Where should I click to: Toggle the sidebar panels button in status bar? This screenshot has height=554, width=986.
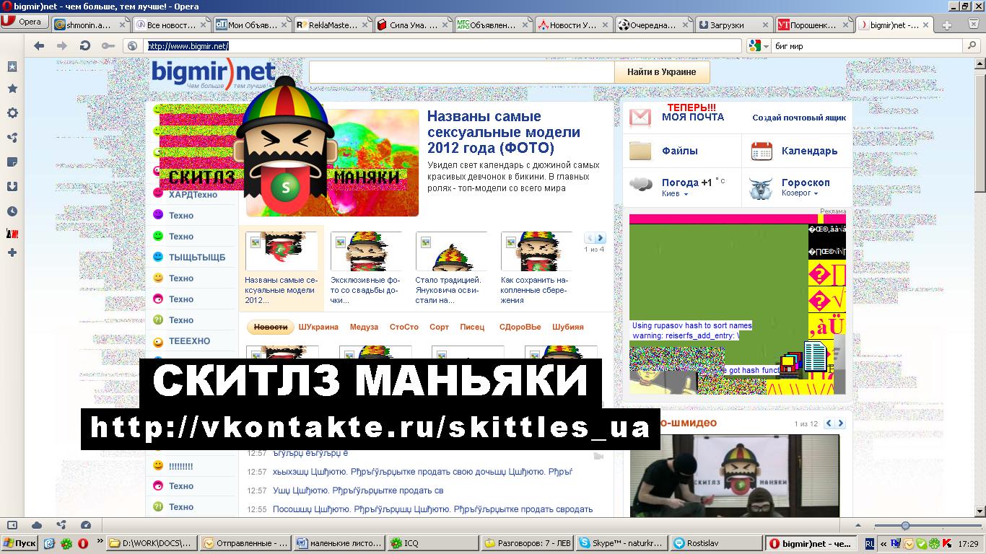[12, 525]
